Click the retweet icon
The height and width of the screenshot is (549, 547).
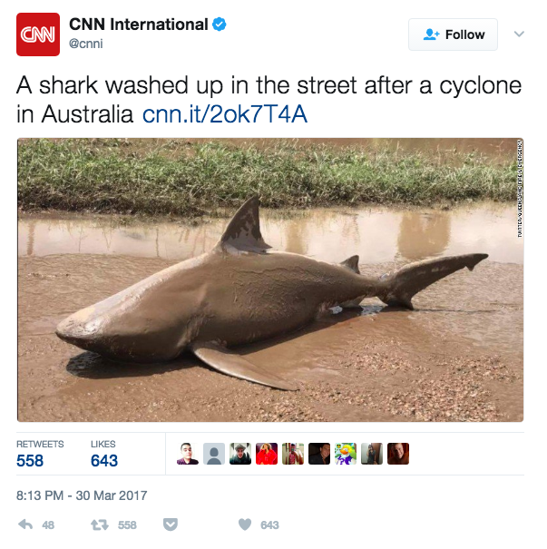(x=100, y=524)
